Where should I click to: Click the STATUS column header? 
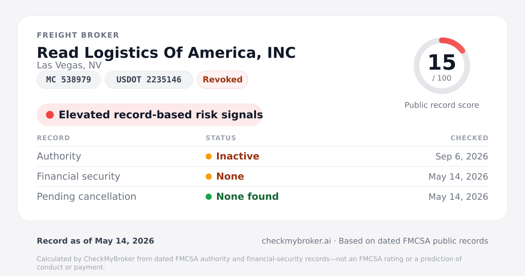[221, 138]
